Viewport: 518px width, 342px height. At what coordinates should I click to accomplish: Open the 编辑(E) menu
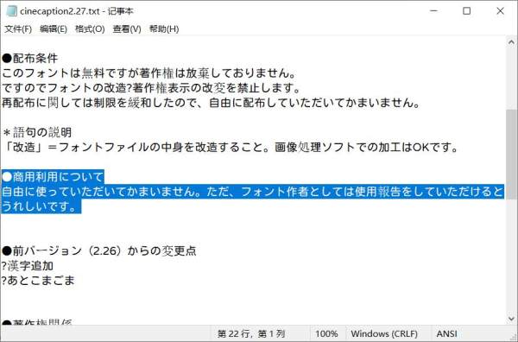click(x=54, y=29)
